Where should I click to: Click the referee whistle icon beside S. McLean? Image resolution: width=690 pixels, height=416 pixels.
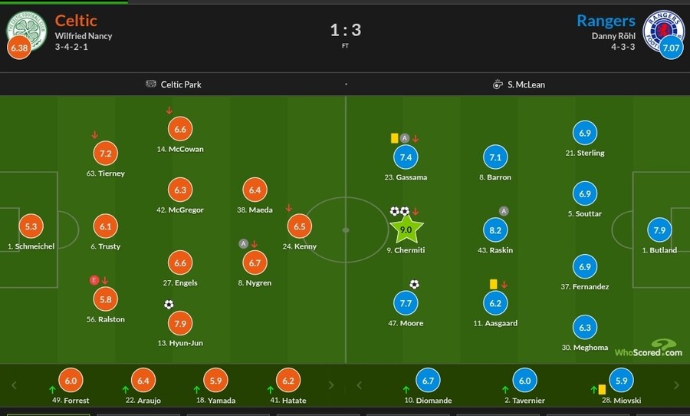click(498, 84)
